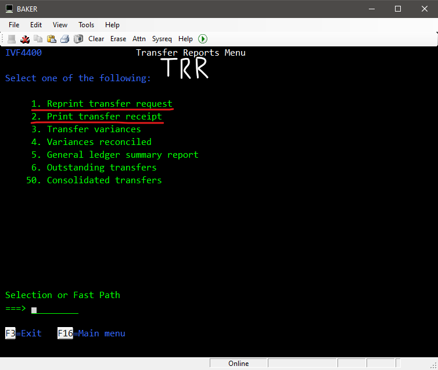This screenshot has width=438, height=370.
Task: Click the printer icon in toolbar
Action: (65, 39)
